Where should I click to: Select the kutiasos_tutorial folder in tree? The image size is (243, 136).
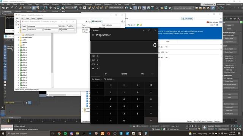tap(29, 35)
